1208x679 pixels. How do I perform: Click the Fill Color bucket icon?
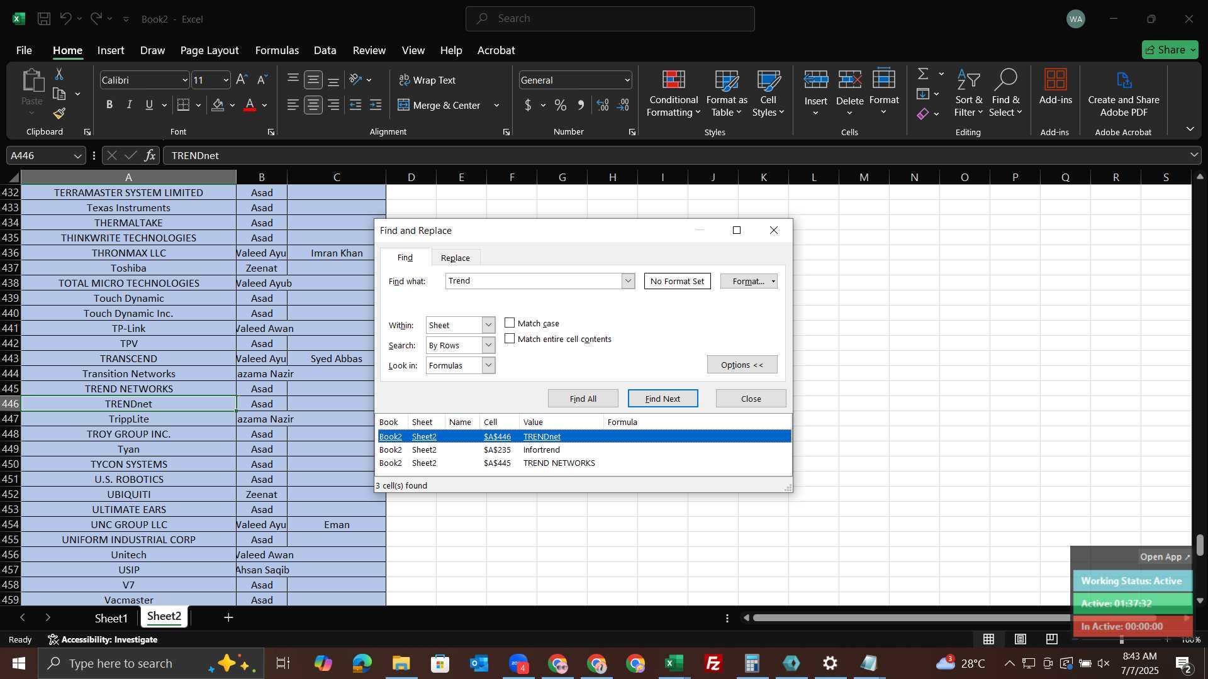click(x=218, y=105)
